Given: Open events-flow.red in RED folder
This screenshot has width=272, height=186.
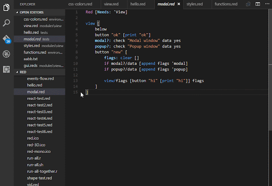Looking at the screenshot, I should click(40, 79).
